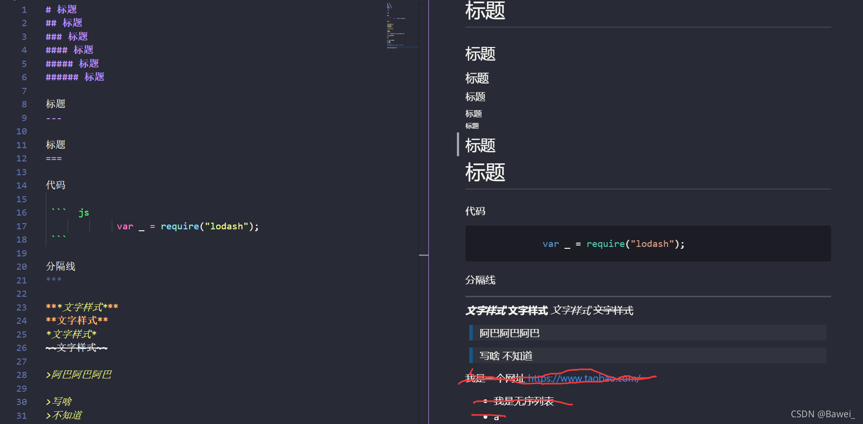Click the '##### 标题' source line
This screenshot has height=424, width=863.
[x=72, y=64]
